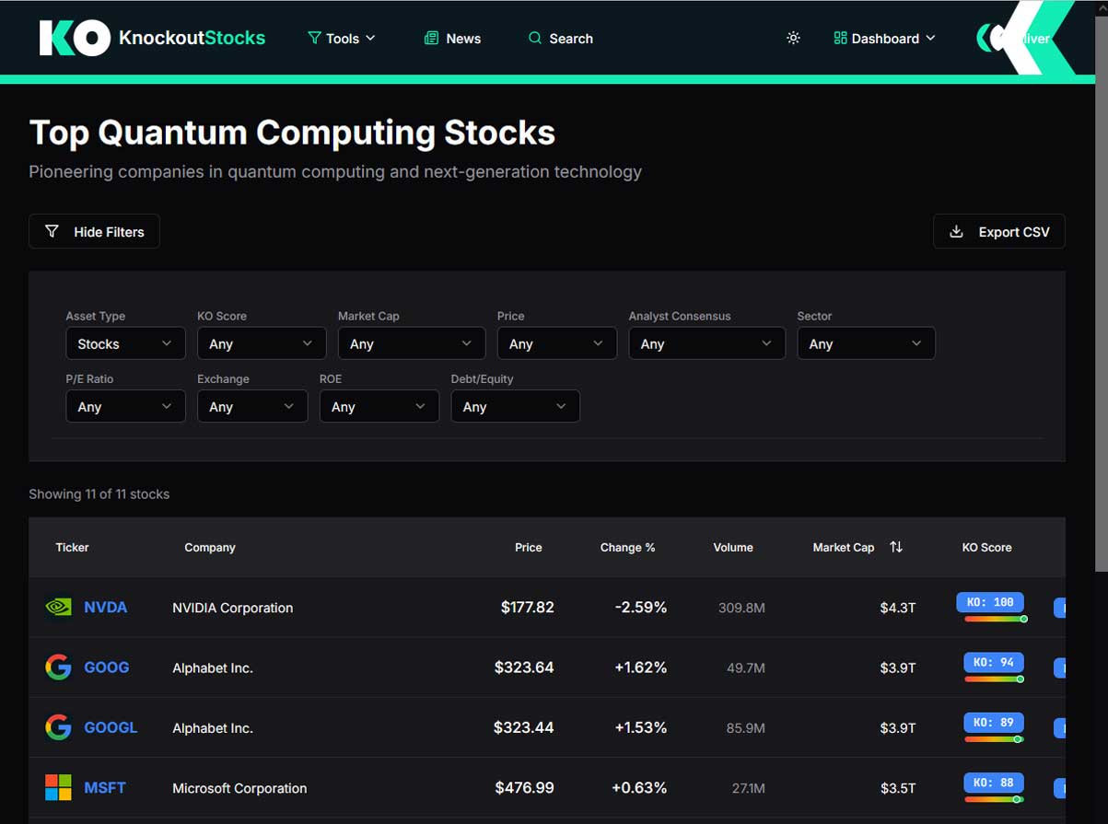
Task: Expand the Debt/Equity filter dropdown
Action: click(x=514, y=405)
